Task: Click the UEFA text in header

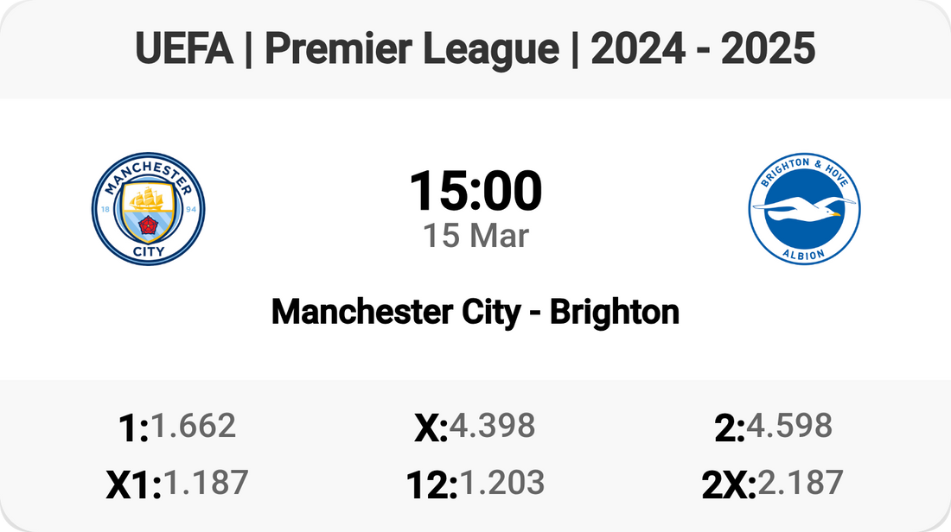Action: (x=184, y=49)
